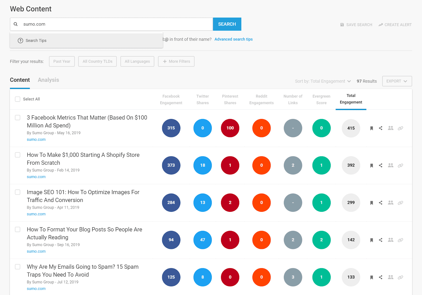The image size is (422, 295).
Task: Tick the Select All checkbox
Action: pyautogui.click(x=18, y=99)
